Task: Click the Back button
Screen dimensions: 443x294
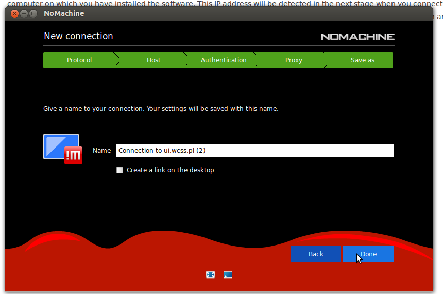Action: tap(316, 254)
